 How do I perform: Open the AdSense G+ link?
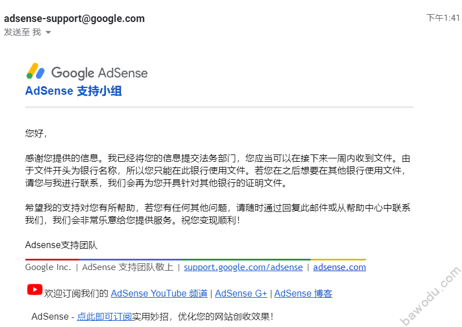click(x=241, y=293)
